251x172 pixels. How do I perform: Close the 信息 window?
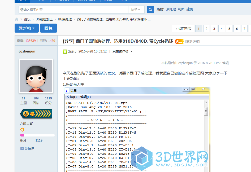[x=203, y=89]
